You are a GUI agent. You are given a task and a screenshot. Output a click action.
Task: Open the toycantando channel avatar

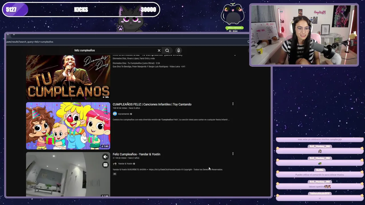pos(115,114)
